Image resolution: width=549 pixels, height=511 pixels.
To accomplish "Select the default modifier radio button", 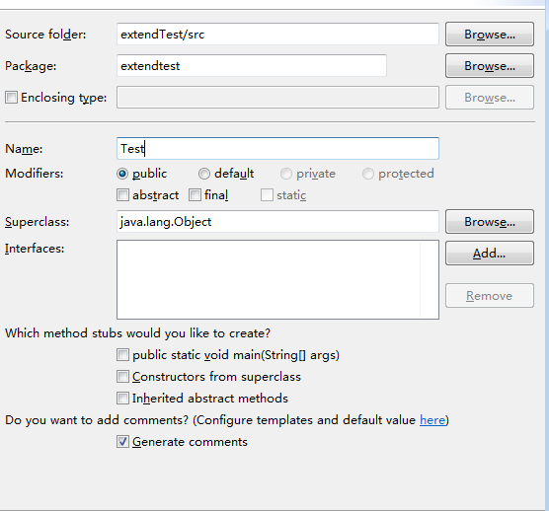I will (x=204, y=174).
